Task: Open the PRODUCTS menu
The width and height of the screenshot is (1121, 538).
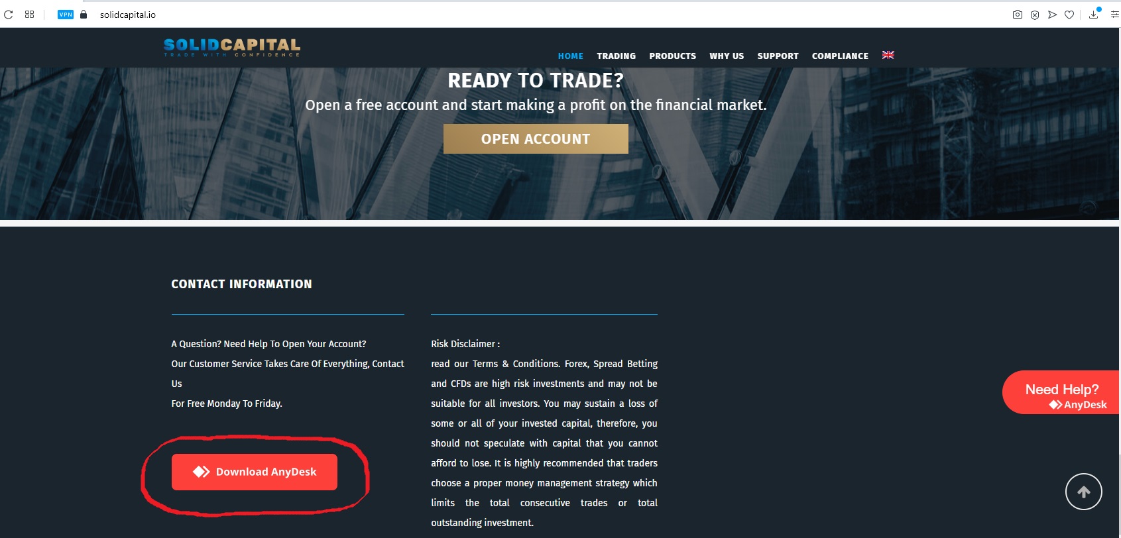Action: [x=672, y=56]
